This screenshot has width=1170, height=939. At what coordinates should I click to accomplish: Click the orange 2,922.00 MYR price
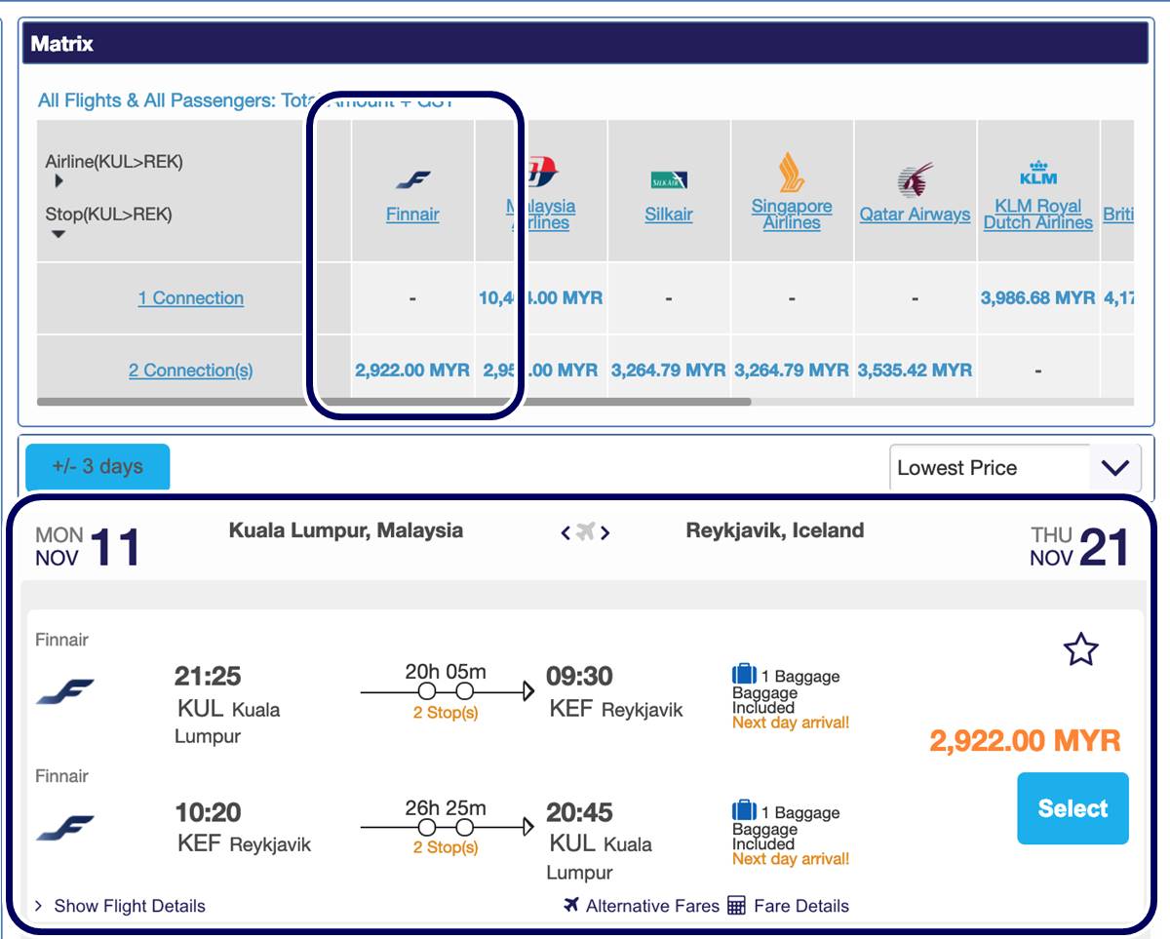point(1025,741)
